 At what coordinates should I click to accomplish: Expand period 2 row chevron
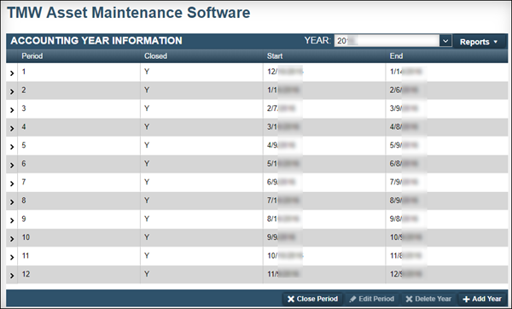pyautogui.click(x=12, y=91)
